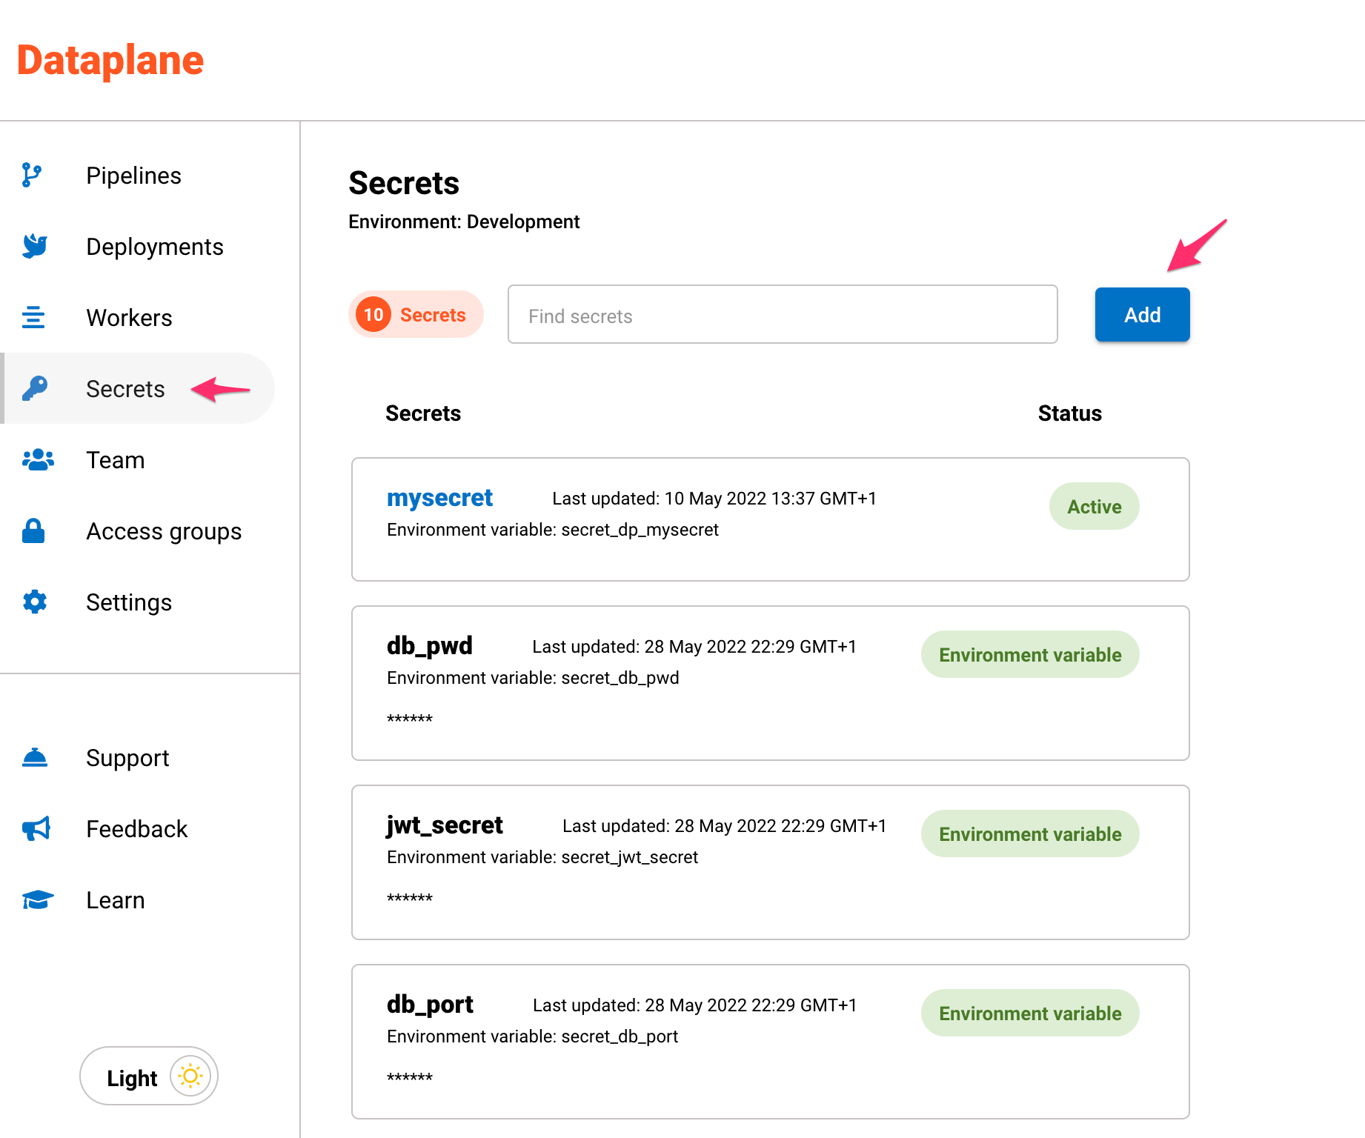The height and width of the screenshot is (1138, 1365).
Task: Open the mysecret link
Action: (x=439, y=498)
